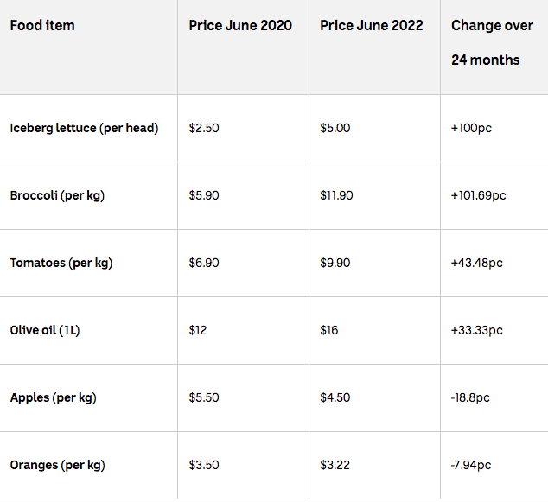Click the Broccoli (per kg) row label
The width and height of the screenshot is (548, 502).
pyautogui.click(x=57, y=195)
